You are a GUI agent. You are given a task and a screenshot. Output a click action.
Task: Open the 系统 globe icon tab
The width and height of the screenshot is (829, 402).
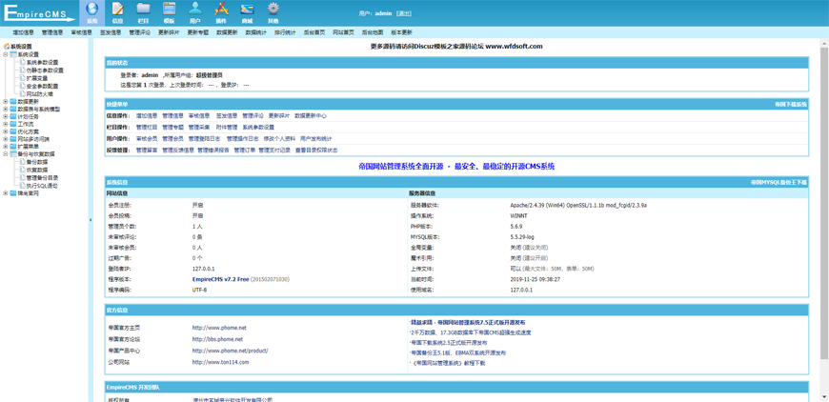(92, 12)
